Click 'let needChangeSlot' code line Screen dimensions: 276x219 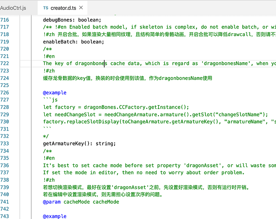click(155, 115)
